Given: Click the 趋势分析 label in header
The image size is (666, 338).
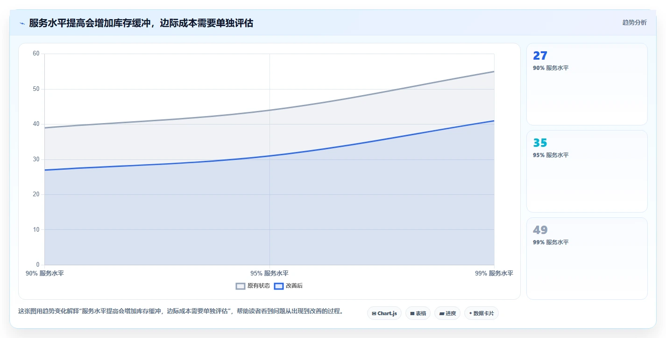Looking at the screenshot, I should (635, 23).
